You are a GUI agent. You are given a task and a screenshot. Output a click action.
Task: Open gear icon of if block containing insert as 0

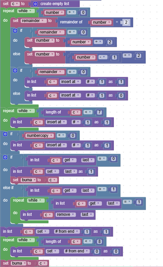tap(15, 70)
